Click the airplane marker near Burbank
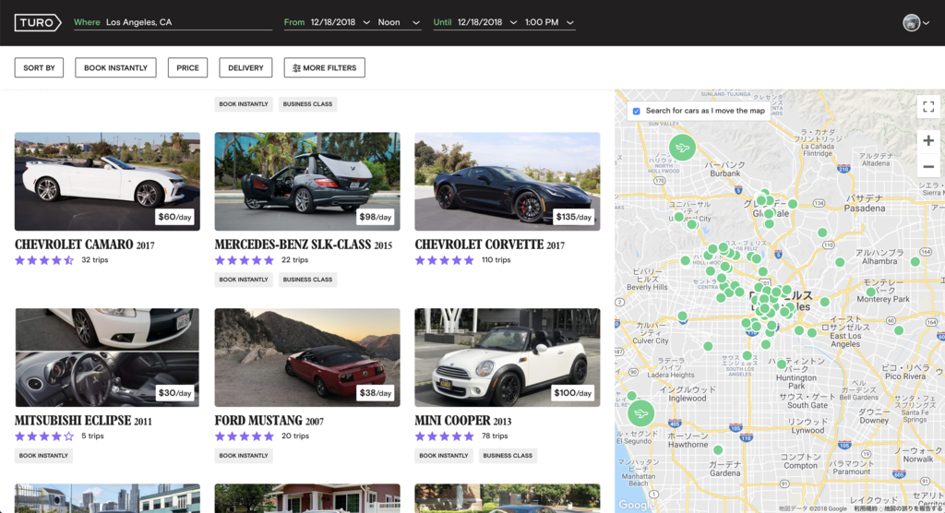Screen dimensions: 945x513 (x=682, y=147)
